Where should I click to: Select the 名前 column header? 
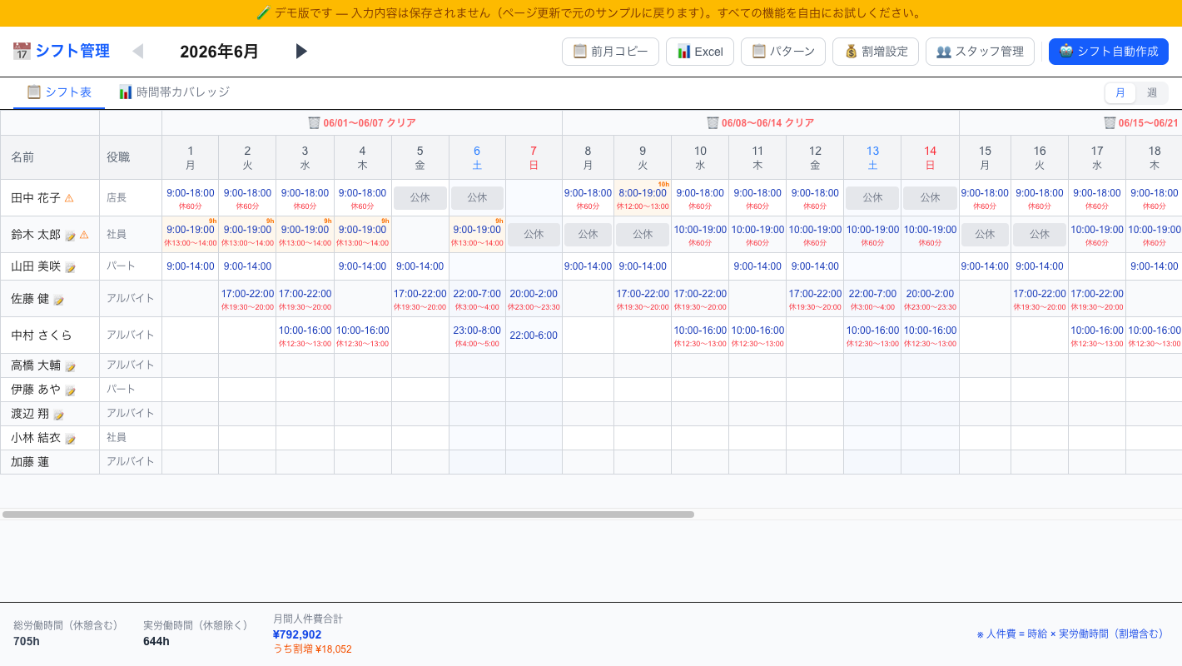pos(50,157)
